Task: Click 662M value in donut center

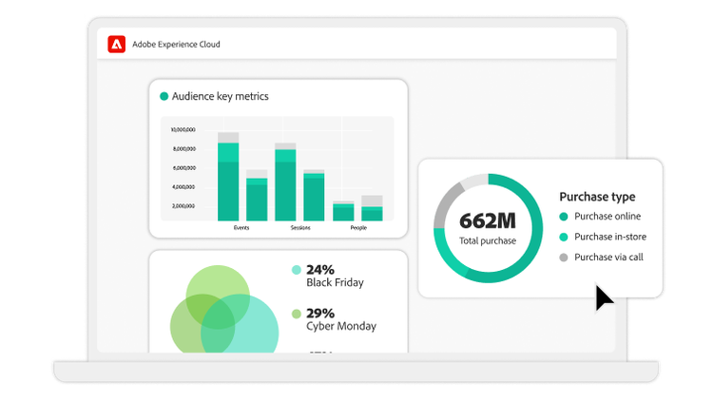Action: pyautogui.click(x=487, y=220)
